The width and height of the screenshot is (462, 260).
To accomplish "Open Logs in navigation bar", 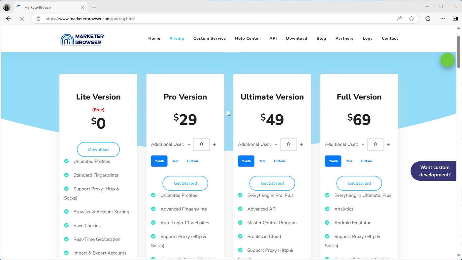I will [x=368, y=38].
